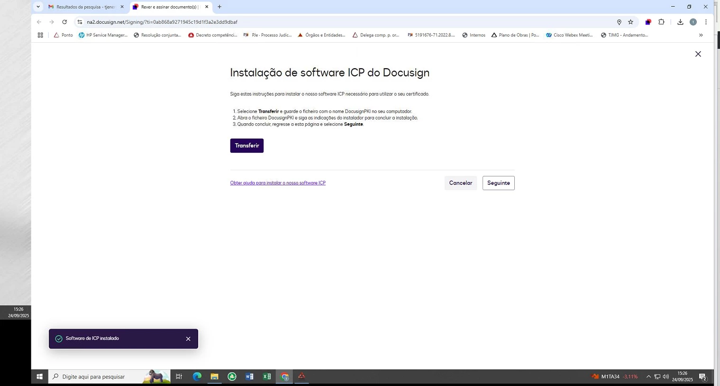
Task: Go forward in browser history
Action: tap(52, 22)
